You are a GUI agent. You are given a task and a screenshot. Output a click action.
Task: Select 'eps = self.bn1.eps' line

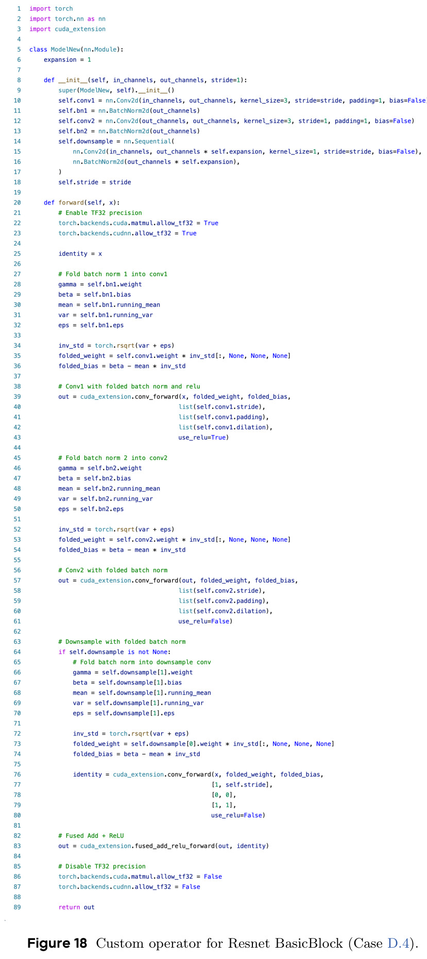click(x=91, y=326)
